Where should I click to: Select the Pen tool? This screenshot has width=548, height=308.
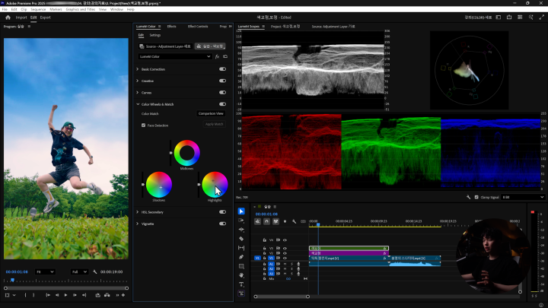(x=241, y=256)
